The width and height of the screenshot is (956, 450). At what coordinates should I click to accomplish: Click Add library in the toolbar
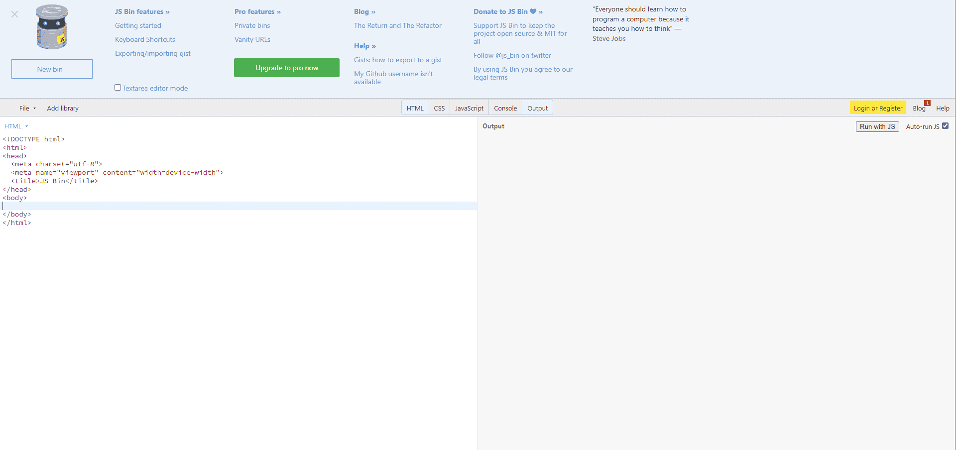click(x=63, y=108)
